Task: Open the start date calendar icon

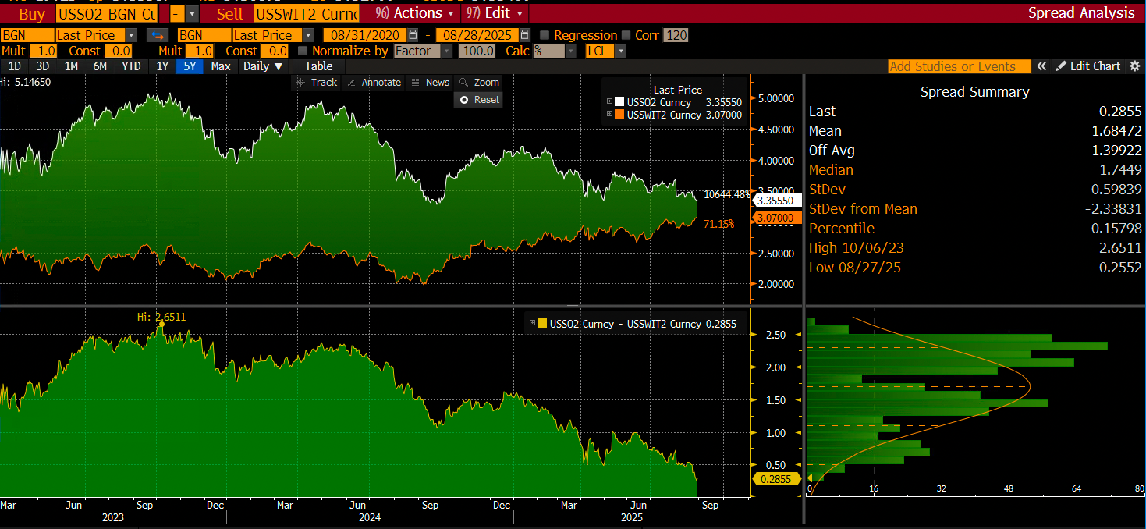Action: tap(413, 35)
